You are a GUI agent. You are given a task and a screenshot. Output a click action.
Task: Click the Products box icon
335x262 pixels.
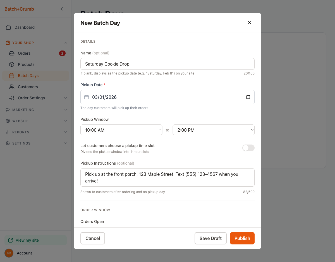12,64
